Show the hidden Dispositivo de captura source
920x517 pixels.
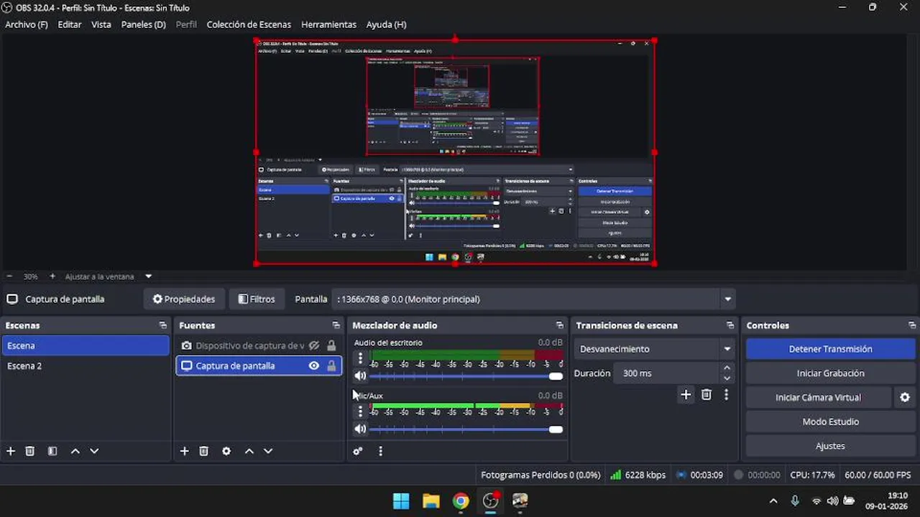coord(313,345)
